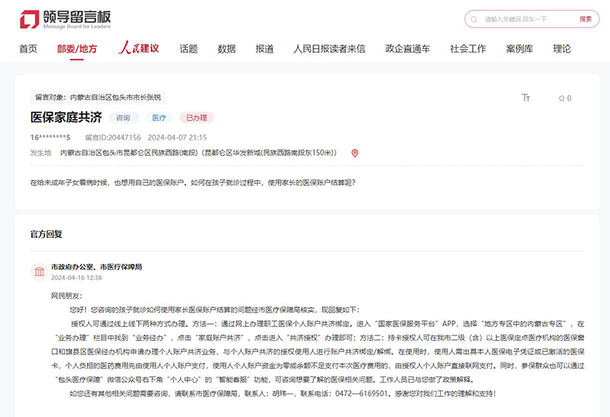Open the 首页 home tab
610x417 pixels.
[x=28, y=49]
